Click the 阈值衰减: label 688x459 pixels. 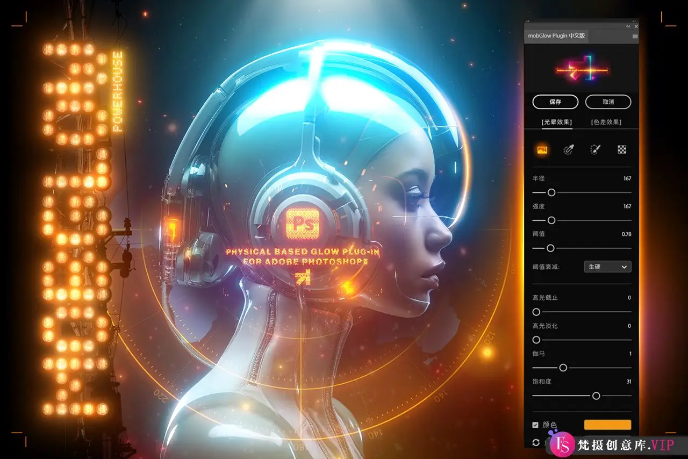click(546, 267)
